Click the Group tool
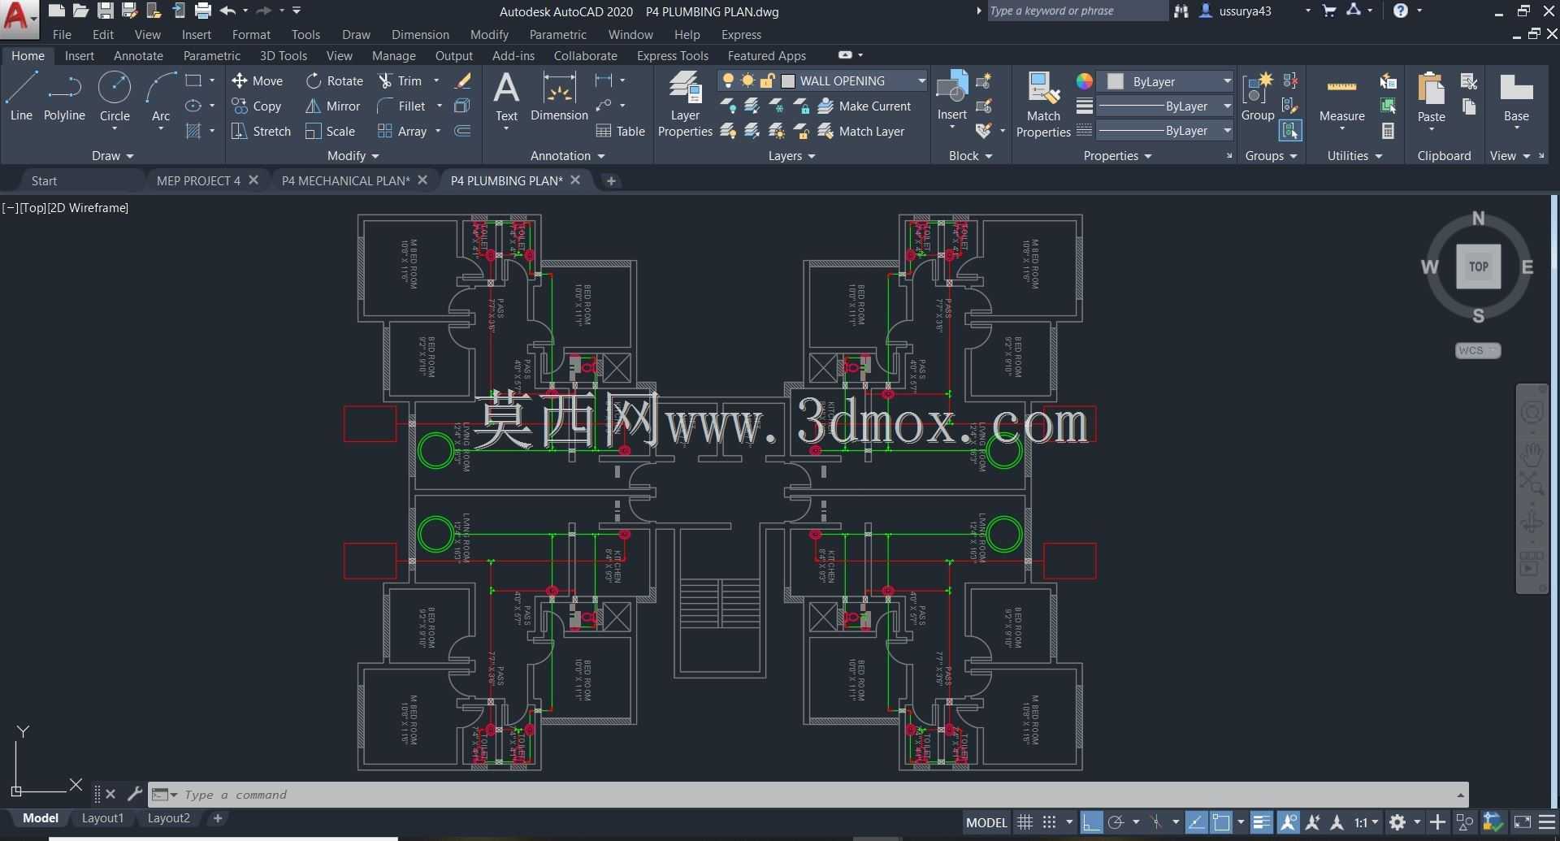This screenshot has height=841, width=1560. click(1258, 97)
